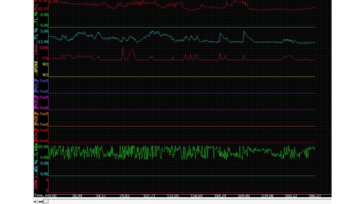Viewport: 364px width, 204px height.
Task: Click the rewind double-arrow button
Action: click(40, 202)
